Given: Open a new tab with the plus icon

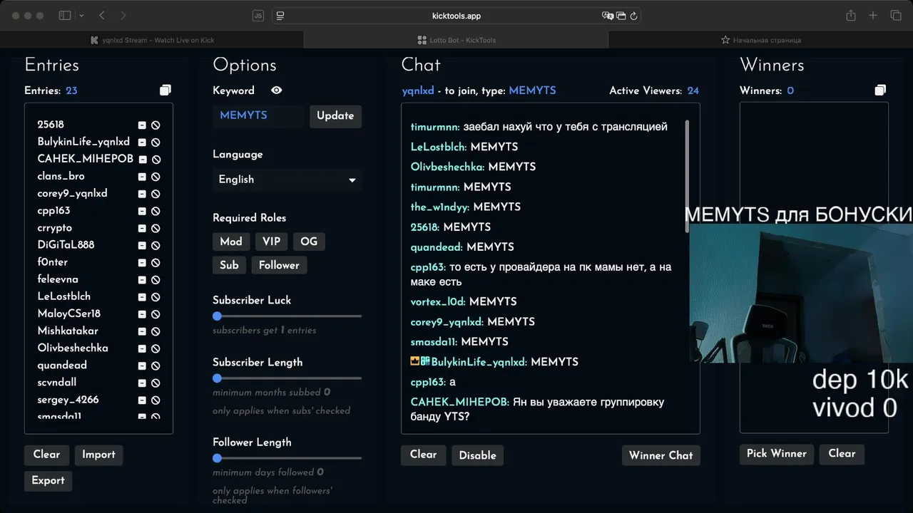Looking at the screenshot, I should [873, 15].
